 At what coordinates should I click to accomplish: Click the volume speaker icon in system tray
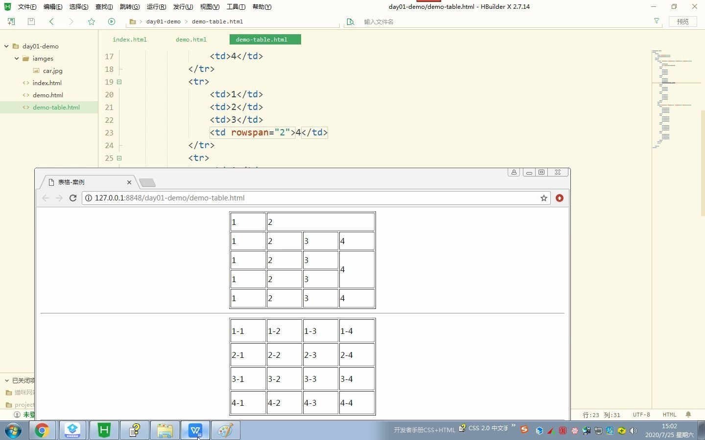[634, 431]
